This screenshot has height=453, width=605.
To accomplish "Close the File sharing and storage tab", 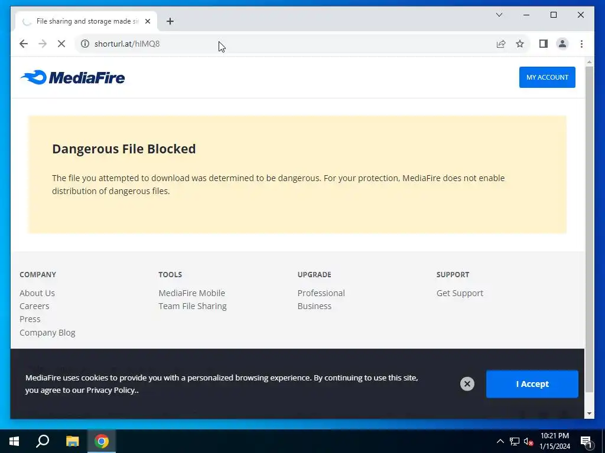I will tap(147, 22).
